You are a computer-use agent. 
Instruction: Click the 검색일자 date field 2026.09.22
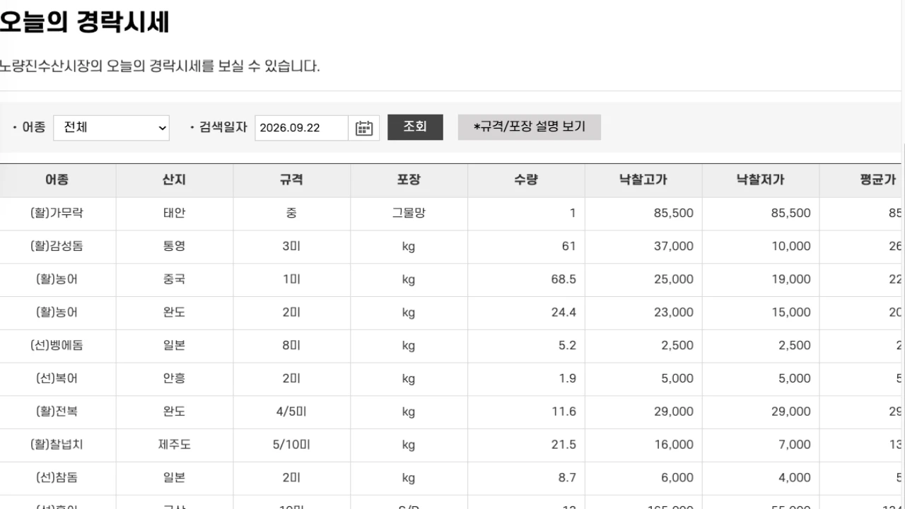(x=302, y=128)
